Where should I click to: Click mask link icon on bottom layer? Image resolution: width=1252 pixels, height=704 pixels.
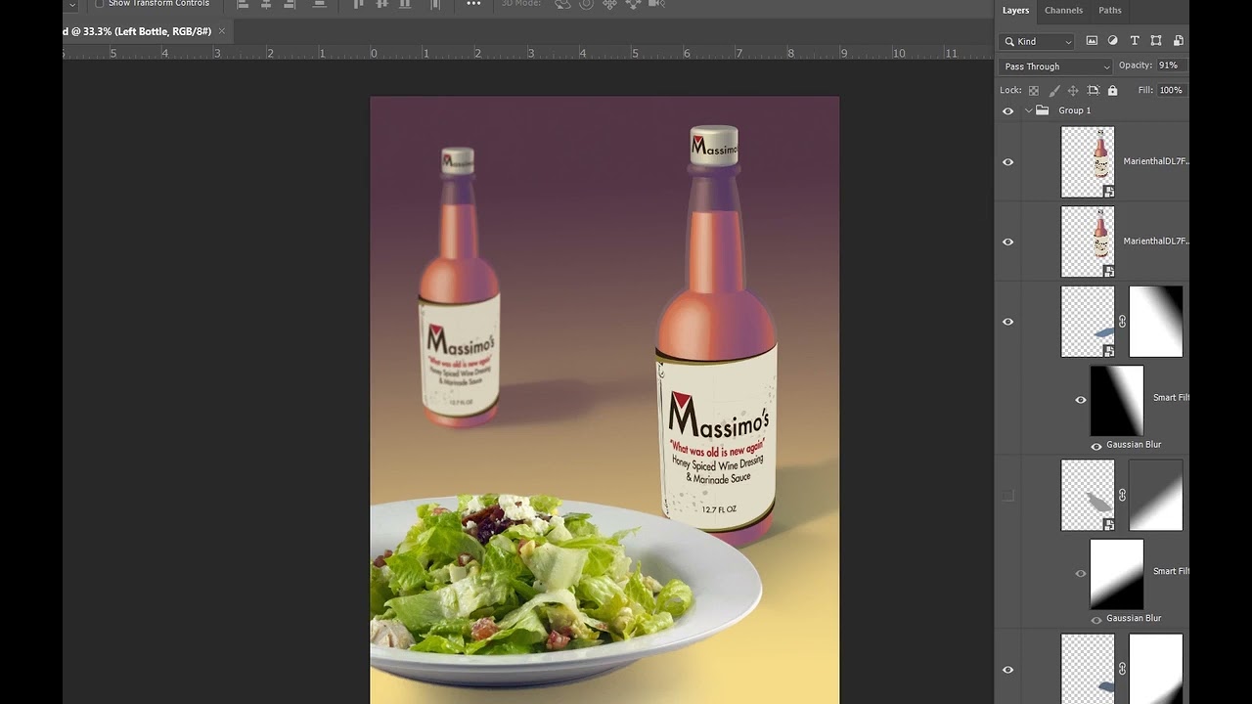point(1122,670)
